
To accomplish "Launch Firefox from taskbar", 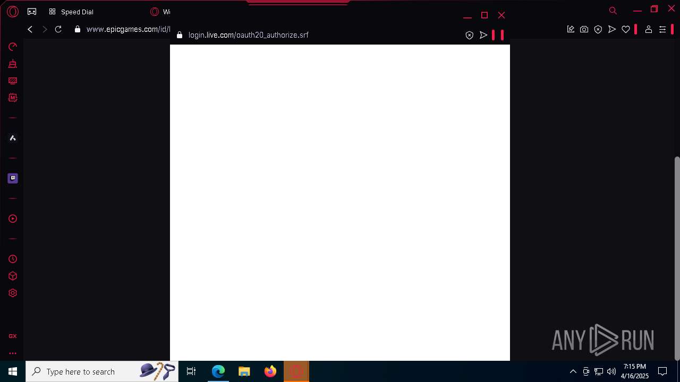I will click(270, 371).
